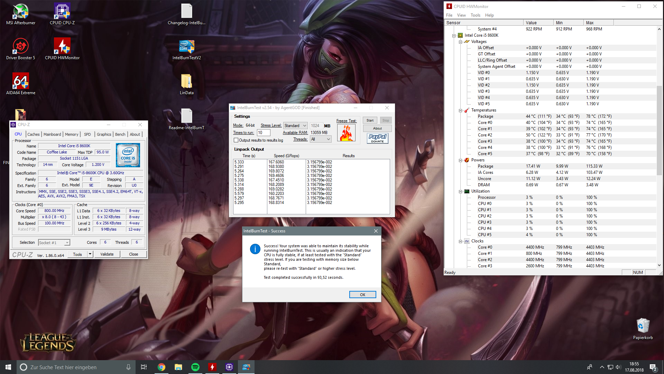Open the Stress Level dropdown

(x=295, y=126)
